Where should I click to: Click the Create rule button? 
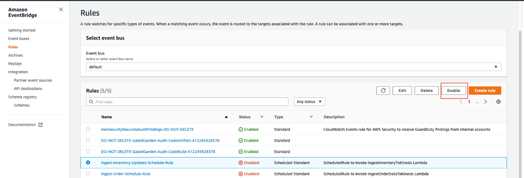(x=485, y=90)
